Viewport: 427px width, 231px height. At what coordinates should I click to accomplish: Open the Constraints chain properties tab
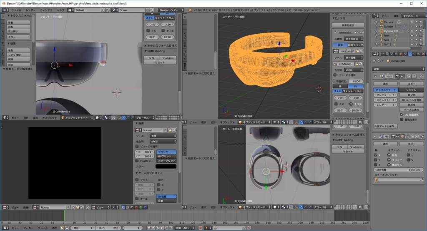[x=405, y=54]
